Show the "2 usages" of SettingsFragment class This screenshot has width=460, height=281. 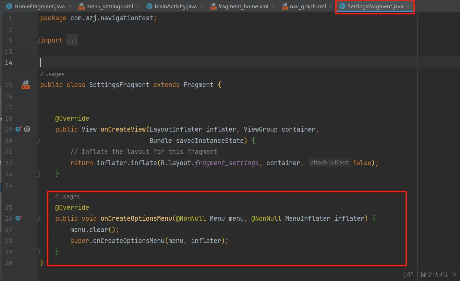pyautogui.click(x=52, y=74)
